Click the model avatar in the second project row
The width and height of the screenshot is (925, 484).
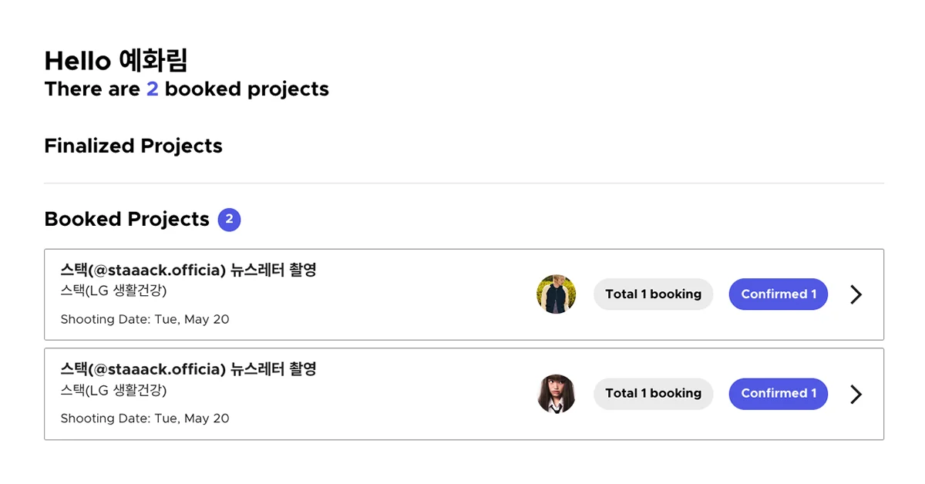[x=556, y=394]
